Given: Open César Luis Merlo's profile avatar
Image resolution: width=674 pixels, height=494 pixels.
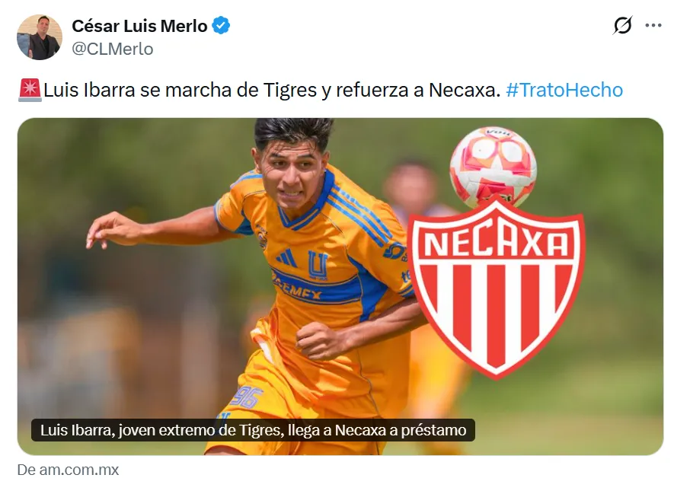Looking at the screenshot, I should [39, 37].
